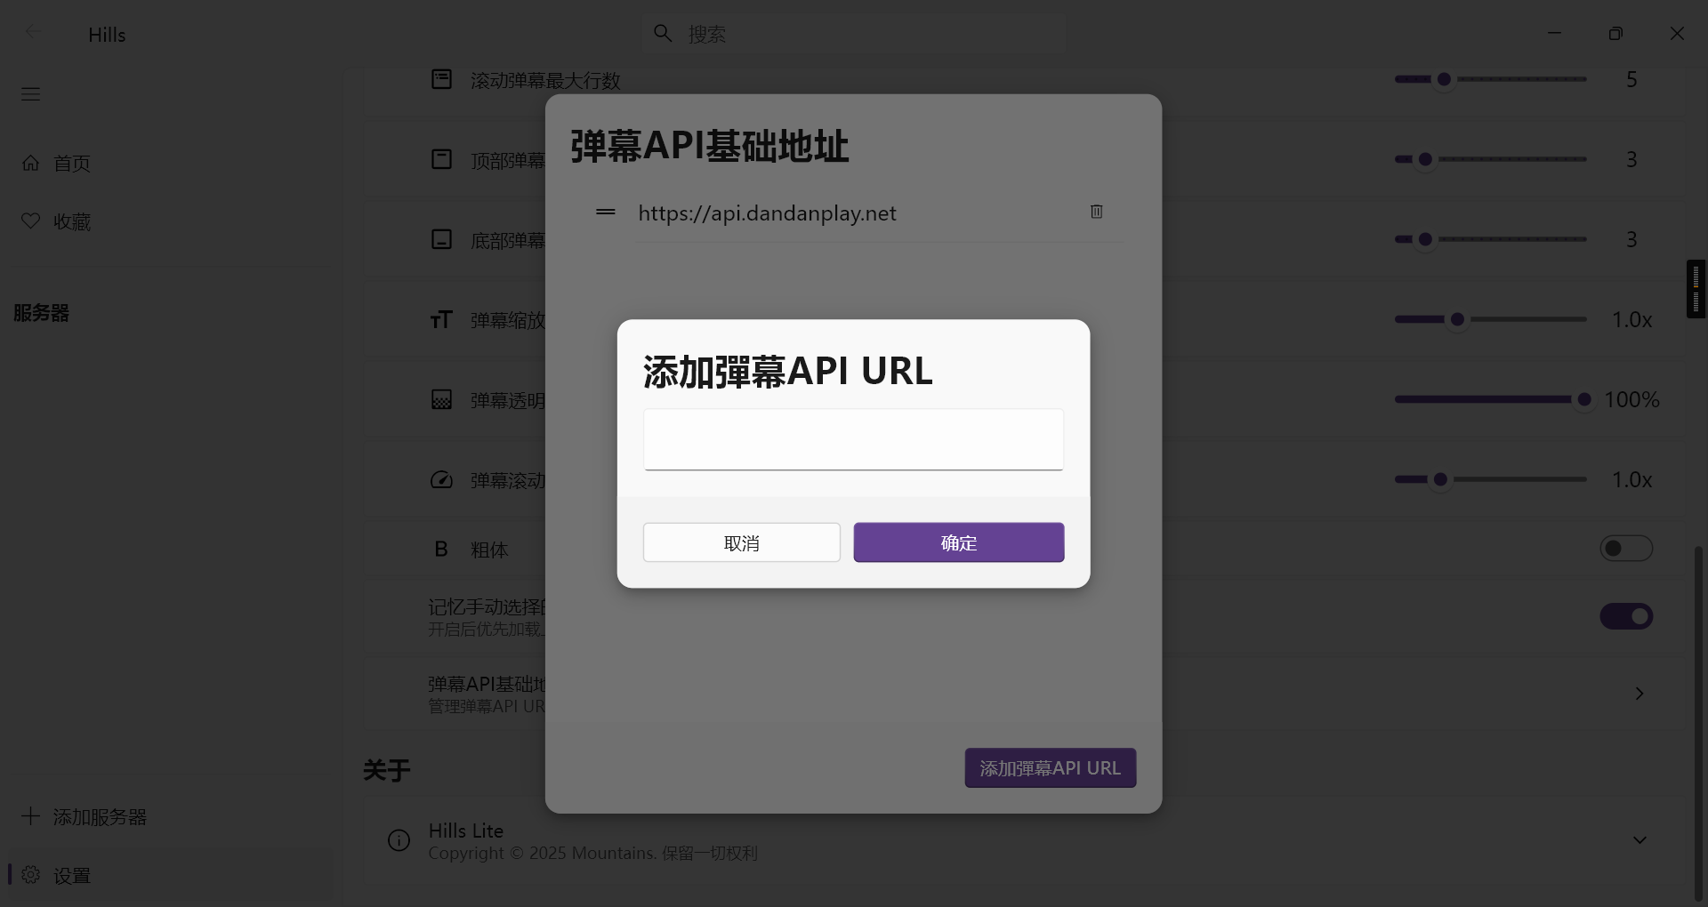Click the URL input field in the dialog
Viewport: 1708px width, 907px height.
[x=852, y=439]
